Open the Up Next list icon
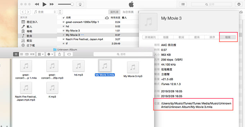Screen dimensions: 245x127 click(x=183, y=4)
